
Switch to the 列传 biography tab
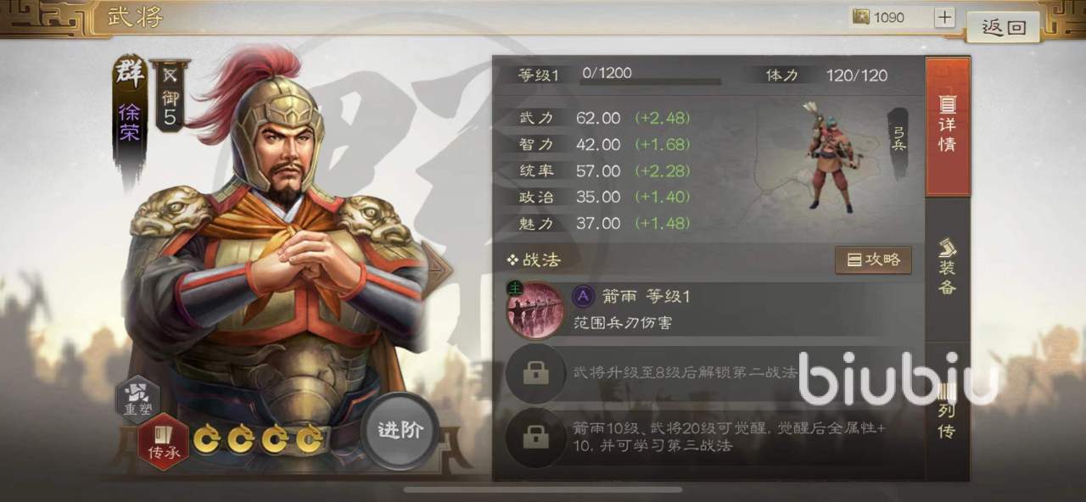(947, 411)
